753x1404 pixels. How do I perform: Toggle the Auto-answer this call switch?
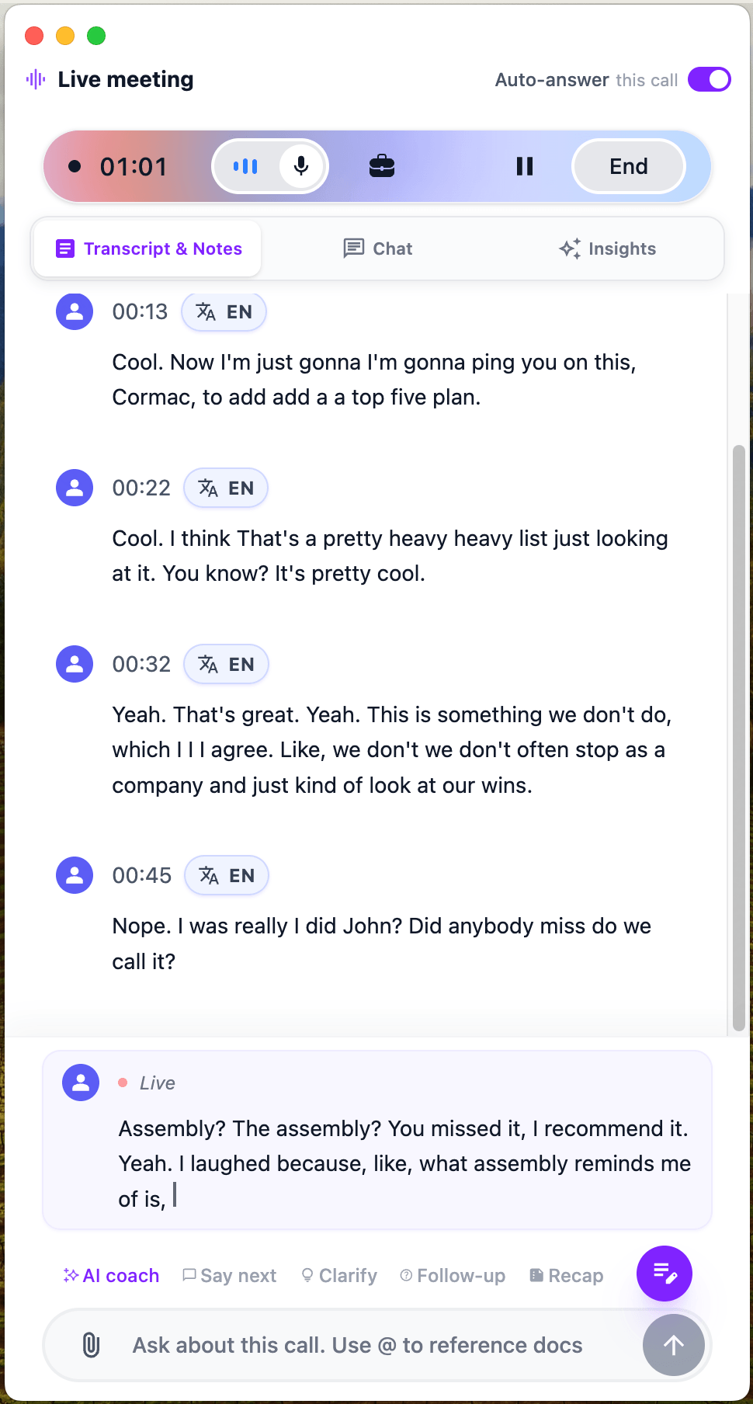click(710, 79)
